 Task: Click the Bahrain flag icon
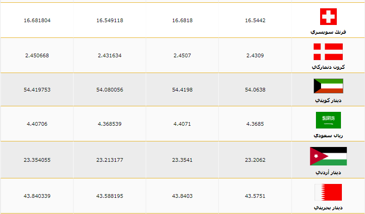click(328, 192)
